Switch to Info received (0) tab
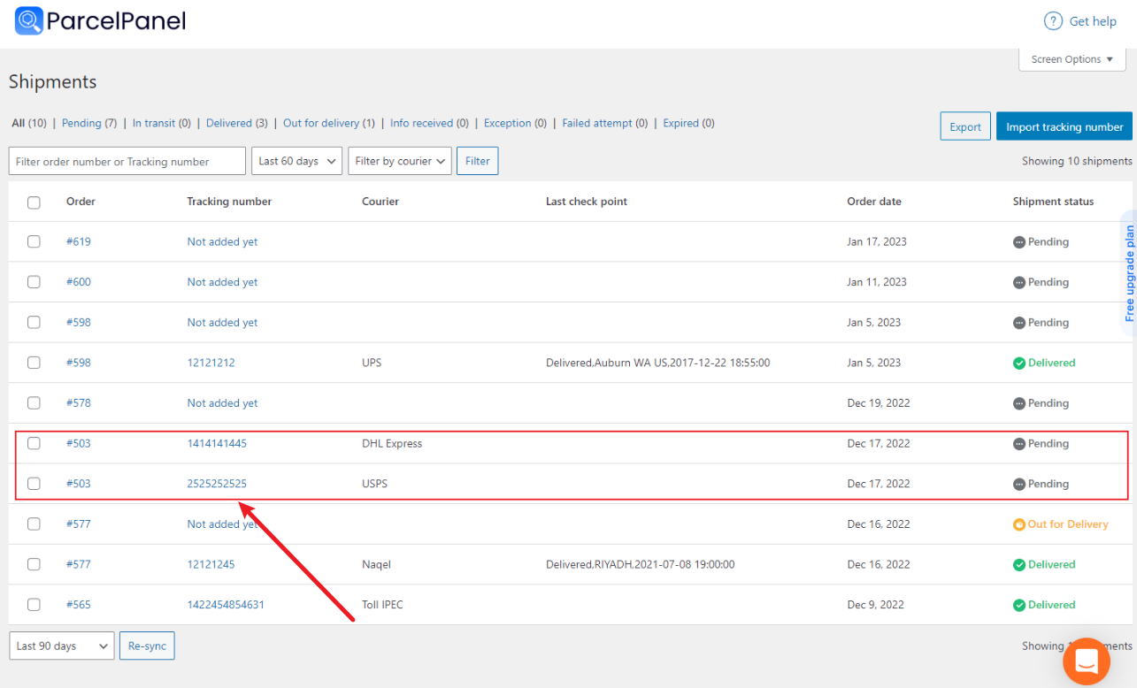1137x688 pixels. click(429, 123)
